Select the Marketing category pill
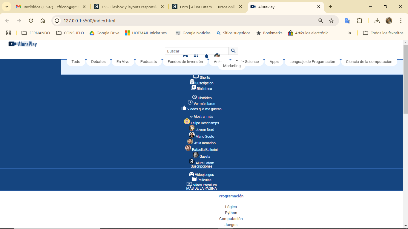Image resolution: width=408 pixels, height=229 pixels. 232,66
